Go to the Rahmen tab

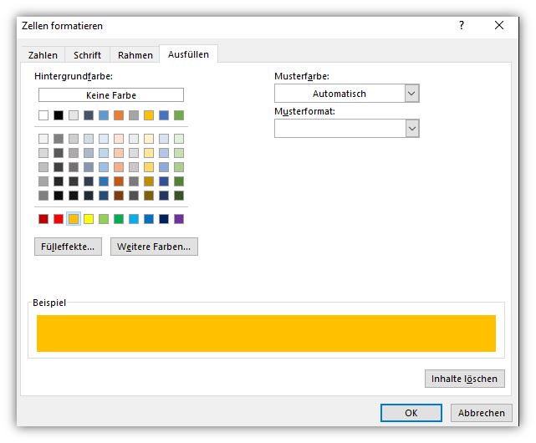[135, 55]
